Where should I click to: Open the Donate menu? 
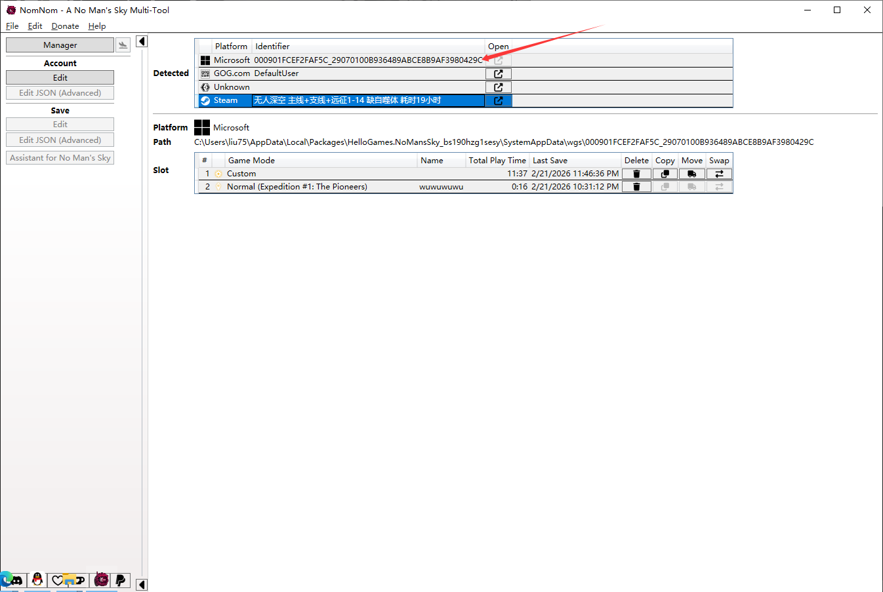65,26
